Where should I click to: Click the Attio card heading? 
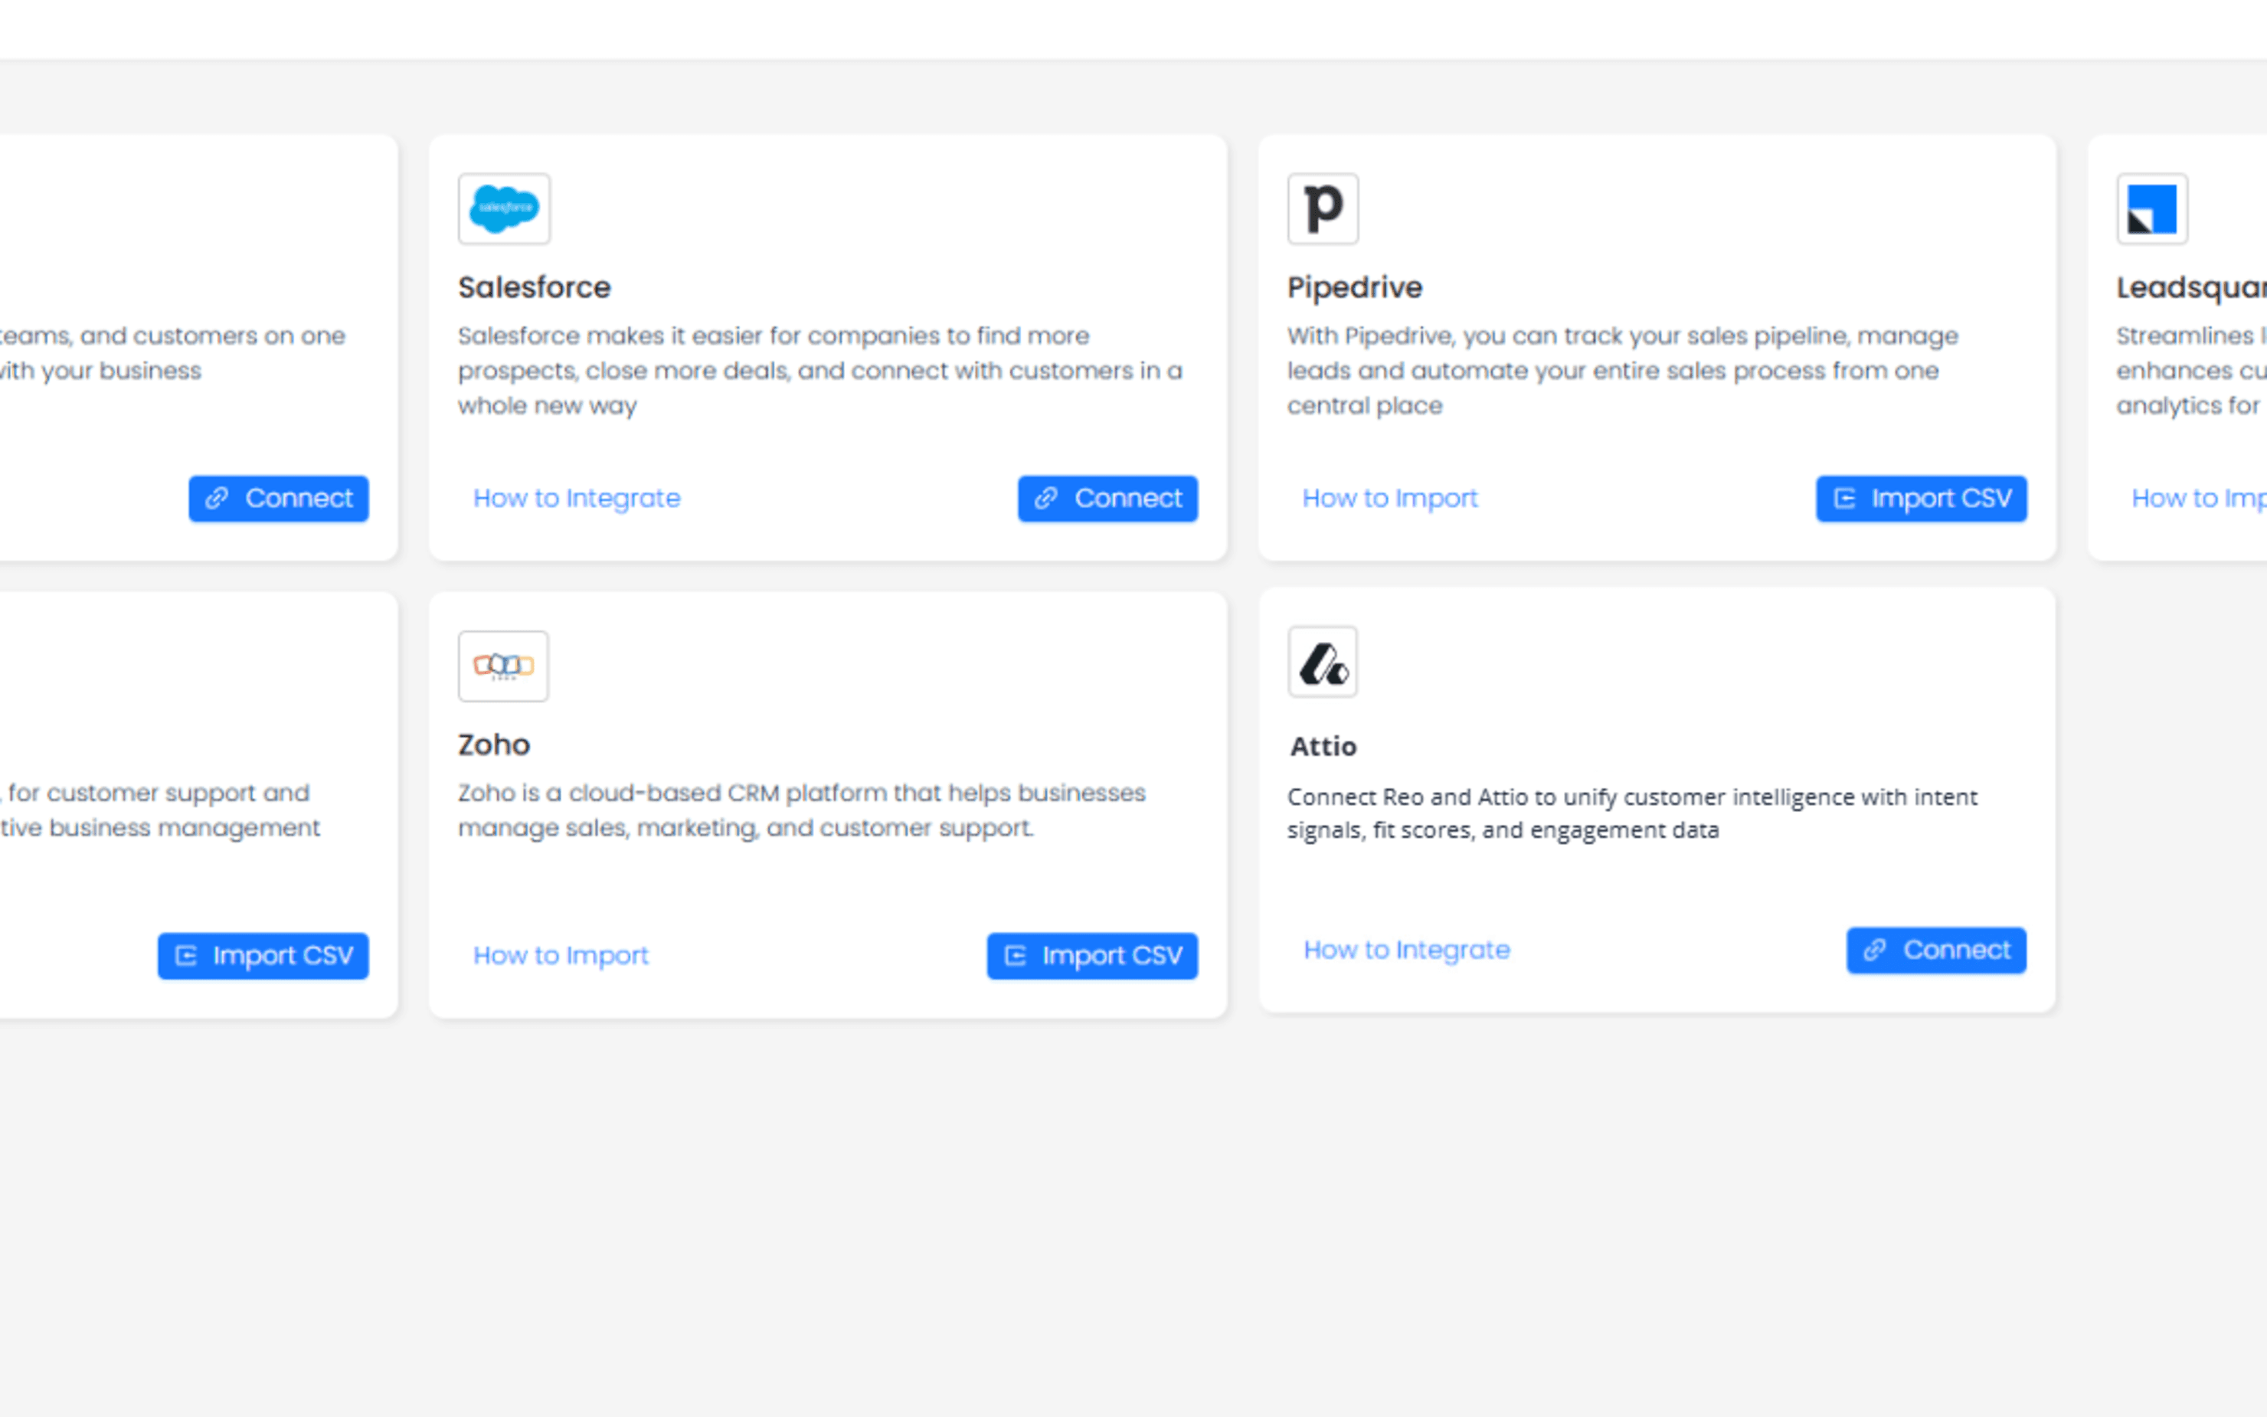[1323, 747]
